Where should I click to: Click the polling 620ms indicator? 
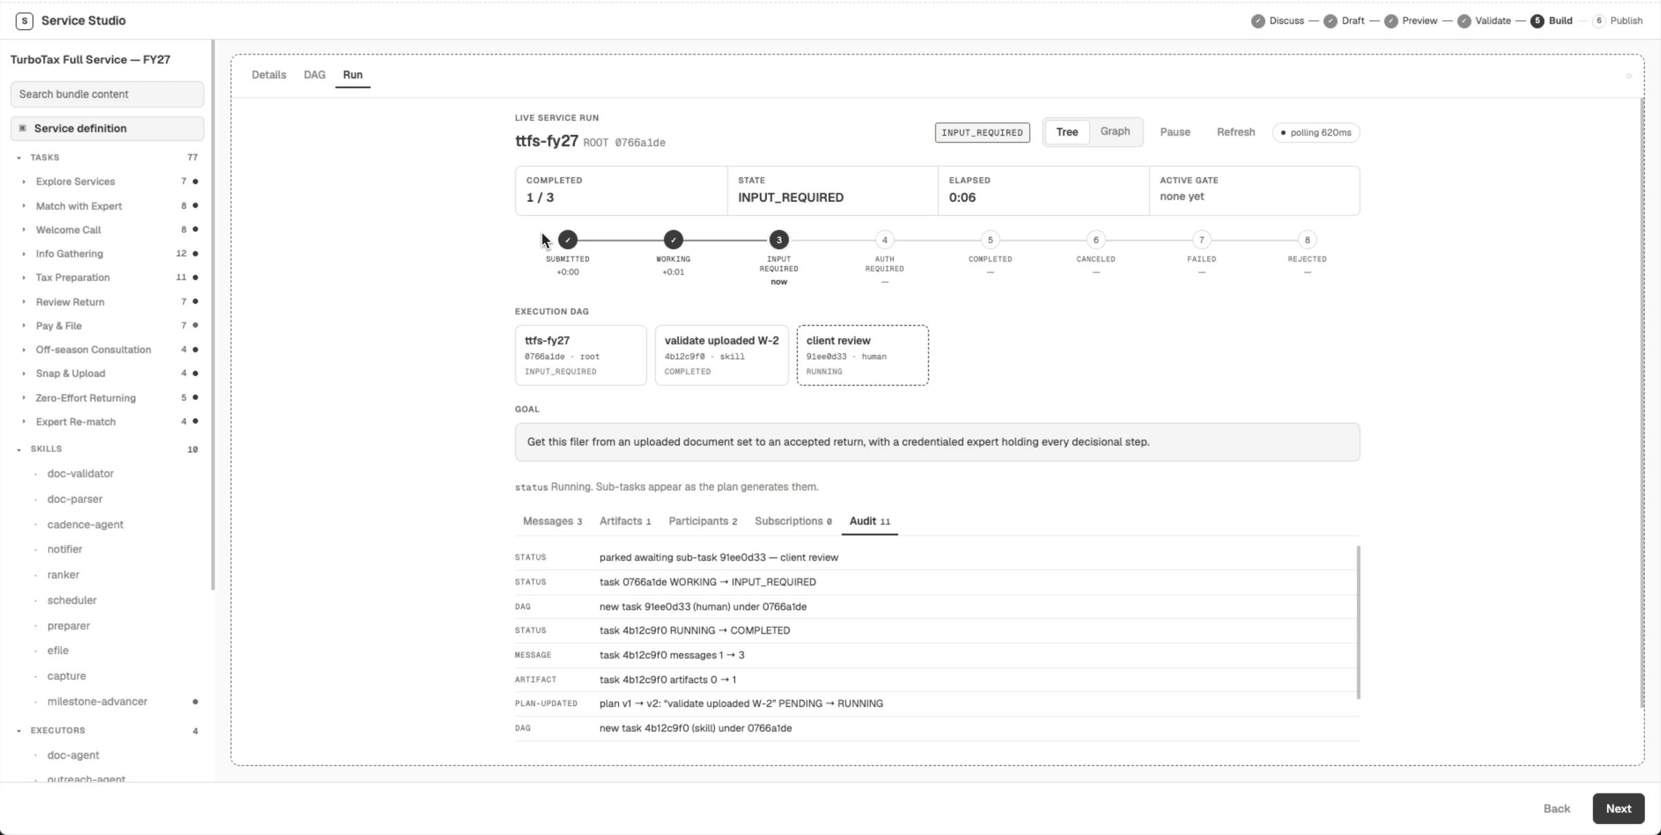coord(1316,132)
